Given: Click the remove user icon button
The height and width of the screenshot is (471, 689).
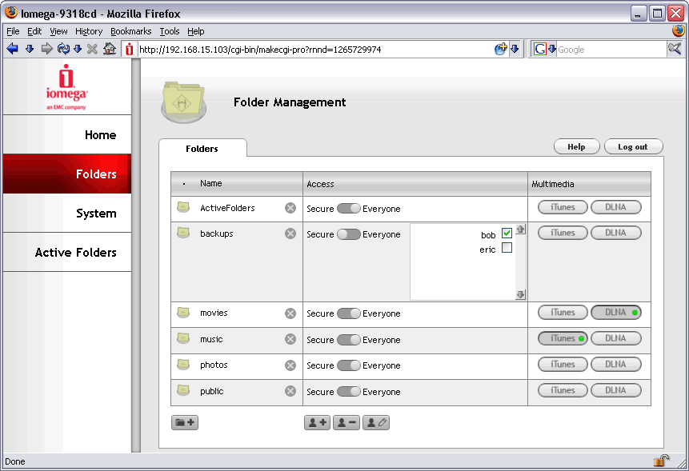Looking at the screenshot, I should [347, 422].
